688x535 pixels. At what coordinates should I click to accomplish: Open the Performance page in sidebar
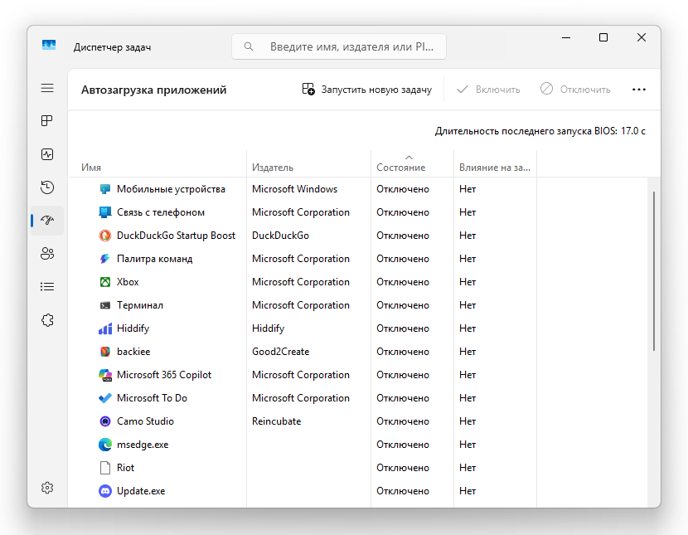coord(47,154)
